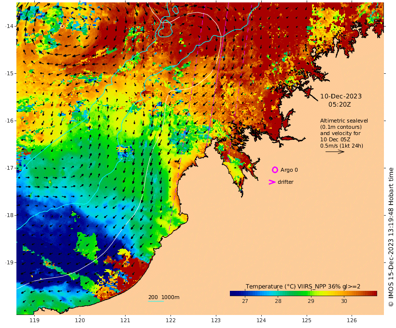396x328 pixels.
Task: Click the white diamond marker near -14
Action: 62,27
